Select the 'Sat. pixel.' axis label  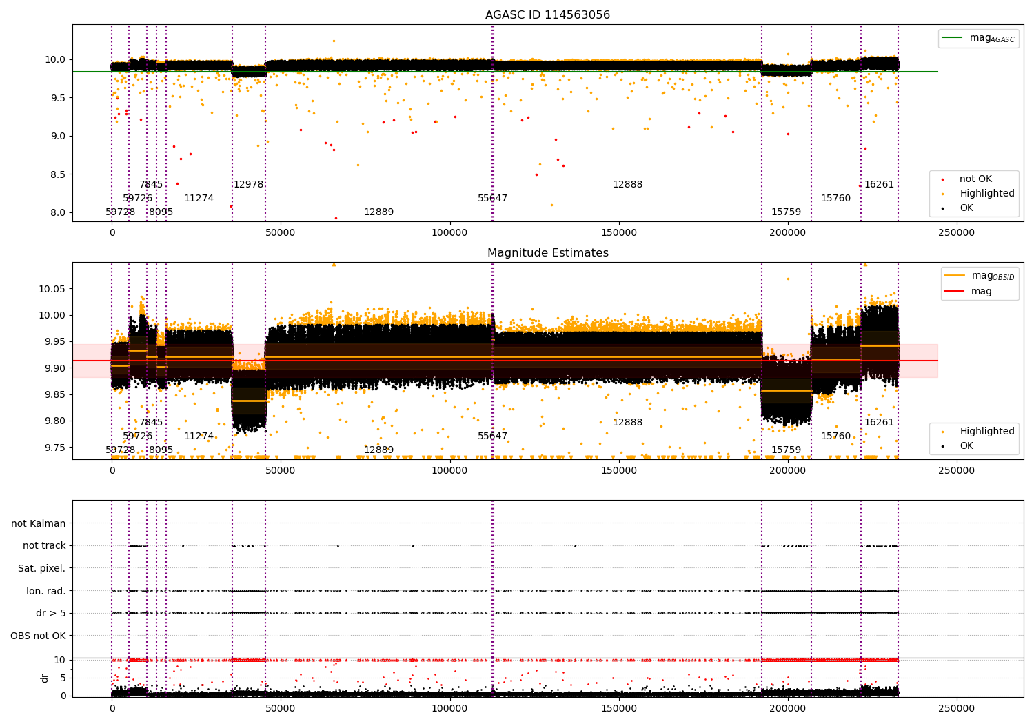[42, 568]
